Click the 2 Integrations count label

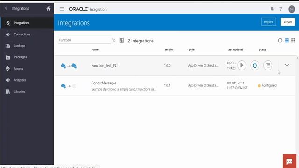coord(141,41)
